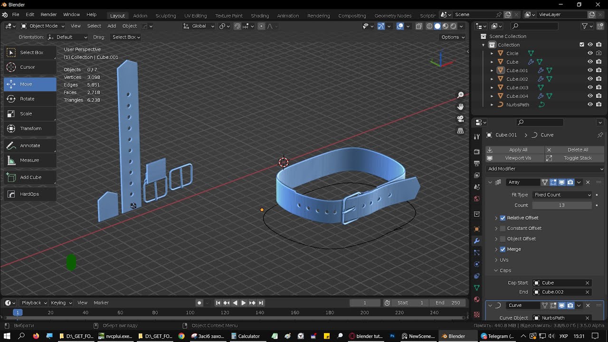Select the Annotate tool
The width and height of the screenshot is (608, 342).
point(30,145)
